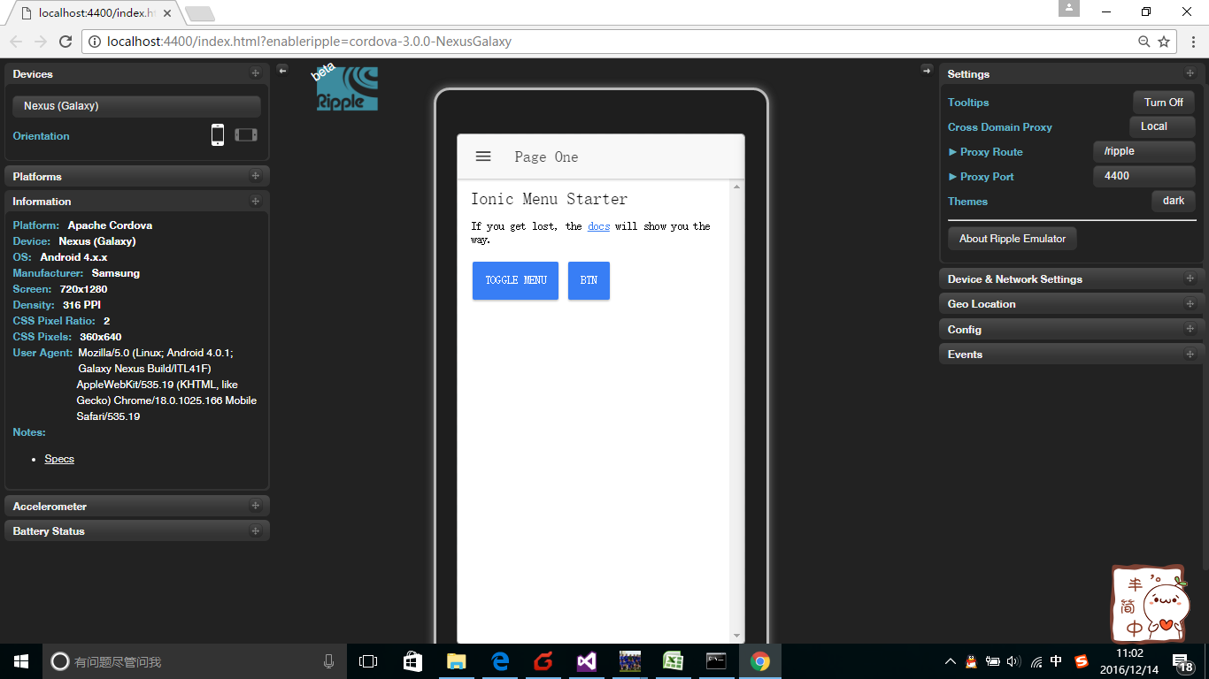This screenshot has height=679, width=1209.
Task: Select landscape orientation icon
Action: click(246, 135)
